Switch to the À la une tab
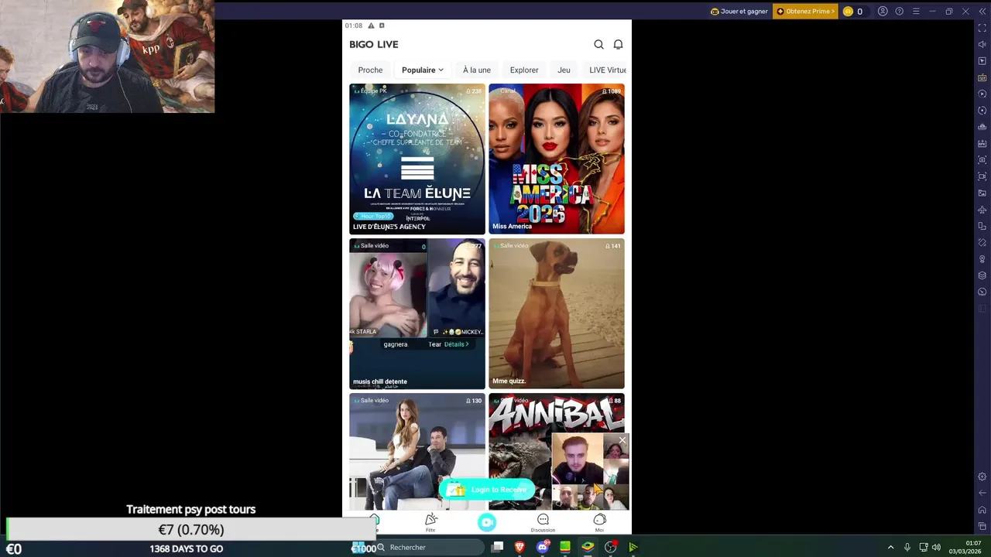The width and height of the screenshot is (991, 557). (x=477, y=70)
